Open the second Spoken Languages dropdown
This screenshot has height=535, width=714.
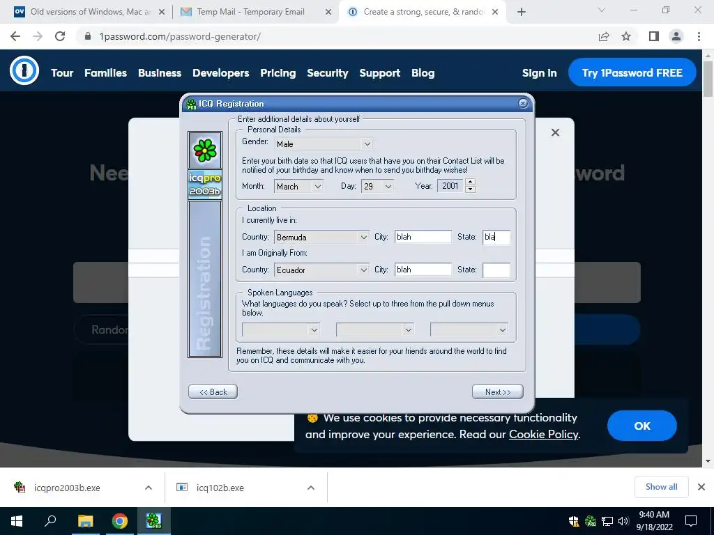pyautogui.click(x=374, y=329)
